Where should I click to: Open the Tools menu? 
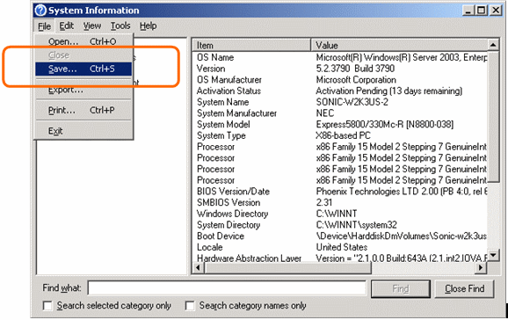point(120,26)
